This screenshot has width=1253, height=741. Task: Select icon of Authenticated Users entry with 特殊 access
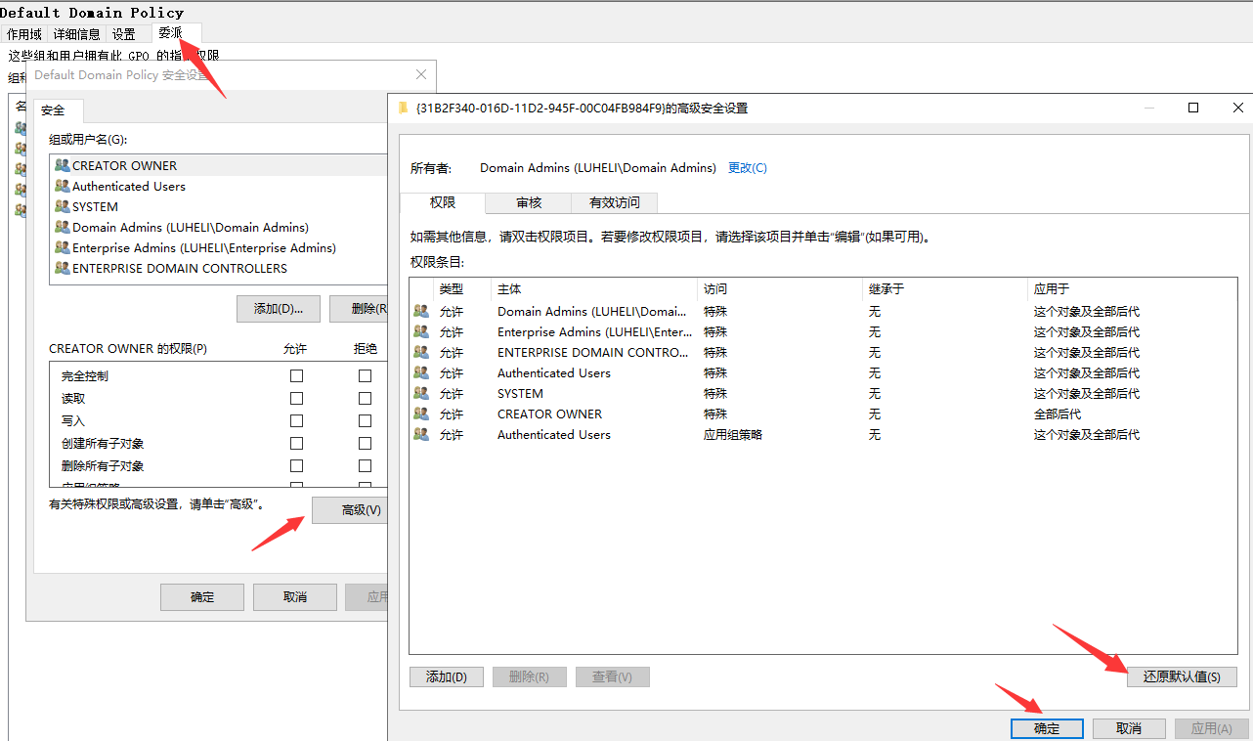(421, 372)
